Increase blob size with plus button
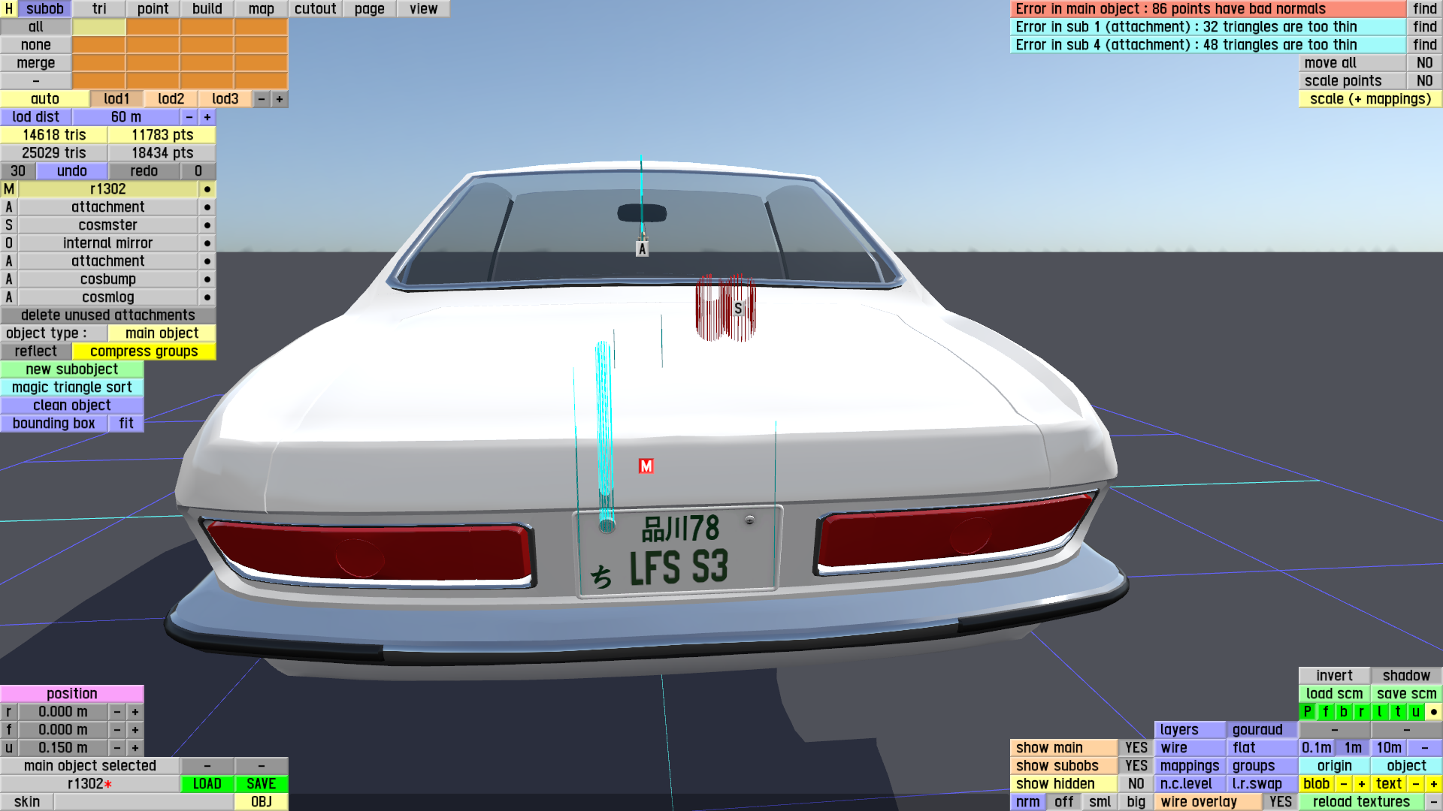Viewport: 1443px width, 811px height. pyautogui.click(x=1361, y=784)
